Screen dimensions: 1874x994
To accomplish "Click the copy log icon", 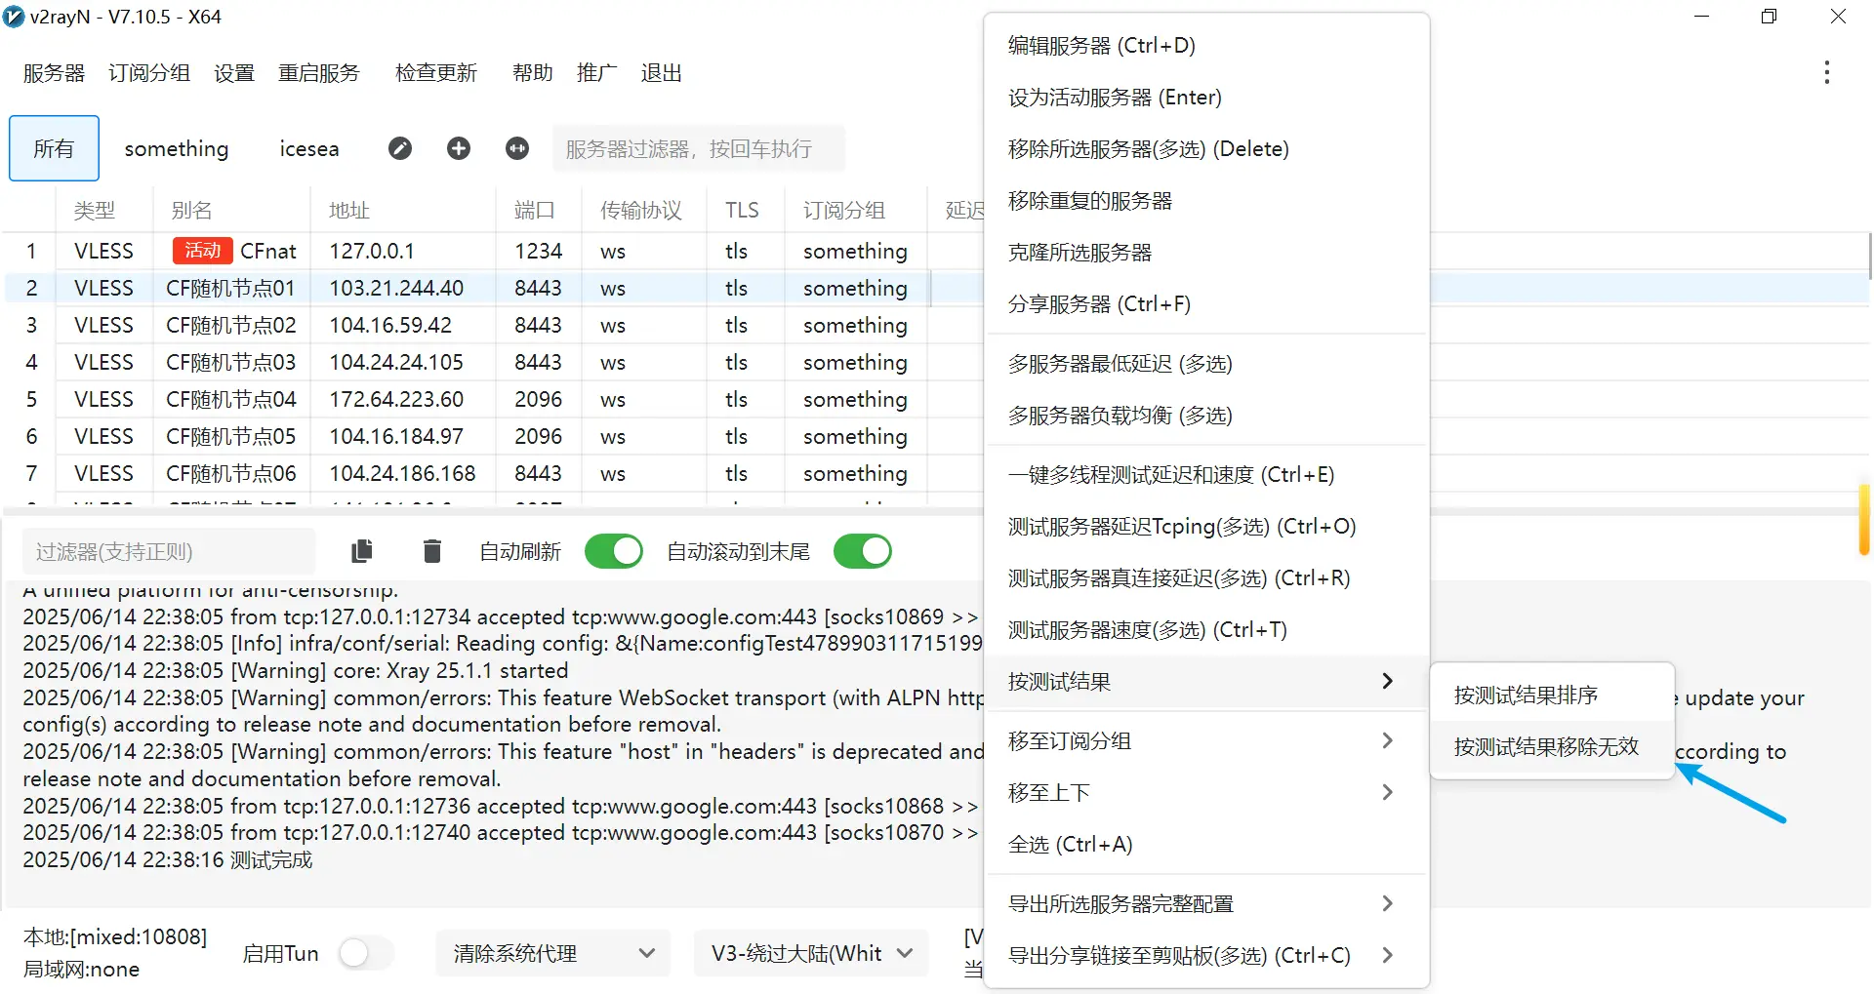I will pos(362,551).
